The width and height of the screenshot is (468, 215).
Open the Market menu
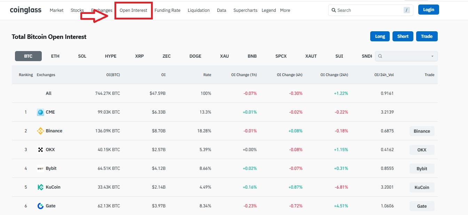click(x=56, y=10)
